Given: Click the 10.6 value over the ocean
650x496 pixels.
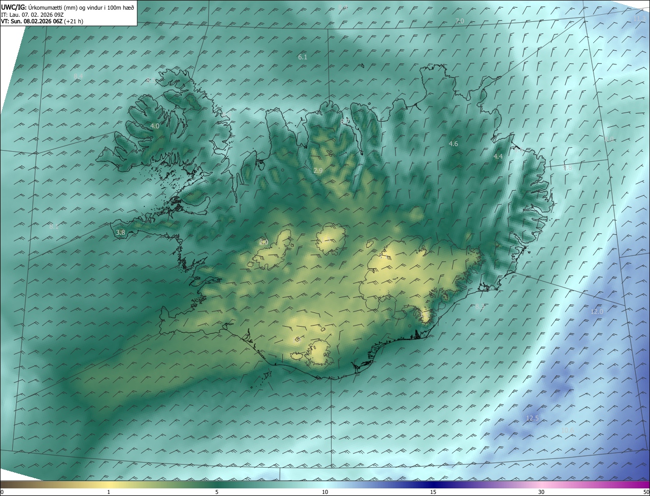Looking at the screenshot, I should (x=568, y=430).
